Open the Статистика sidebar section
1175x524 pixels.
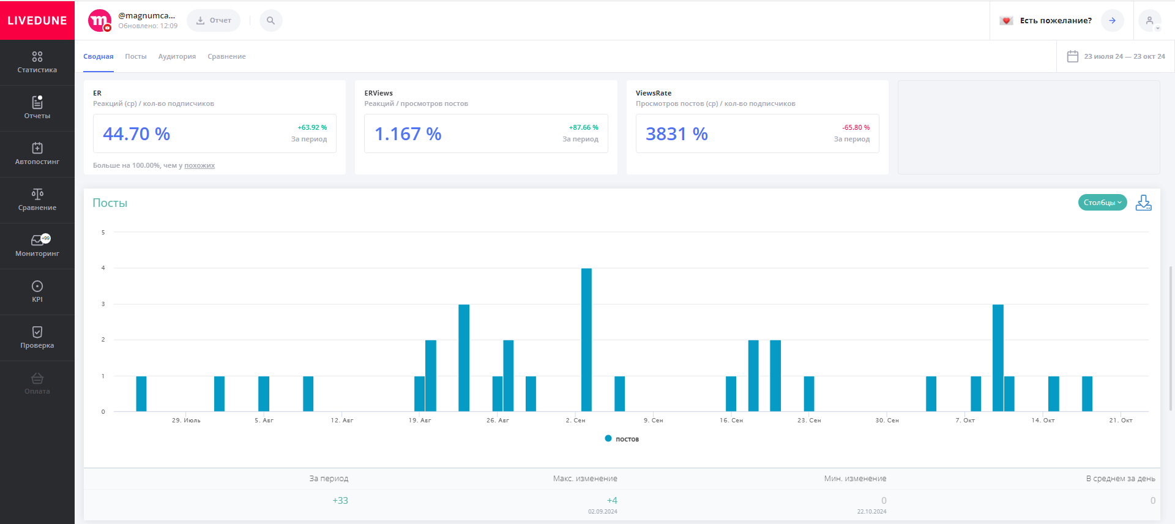[37, 62]
